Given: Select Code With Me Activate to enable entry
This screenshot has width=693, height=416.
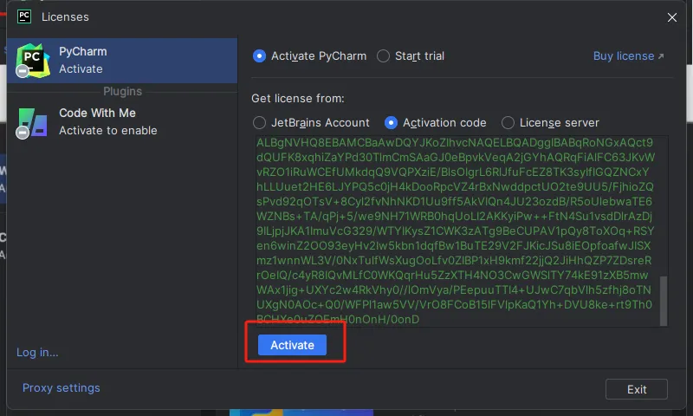Looking at the screenshot, I should [121, 122].
